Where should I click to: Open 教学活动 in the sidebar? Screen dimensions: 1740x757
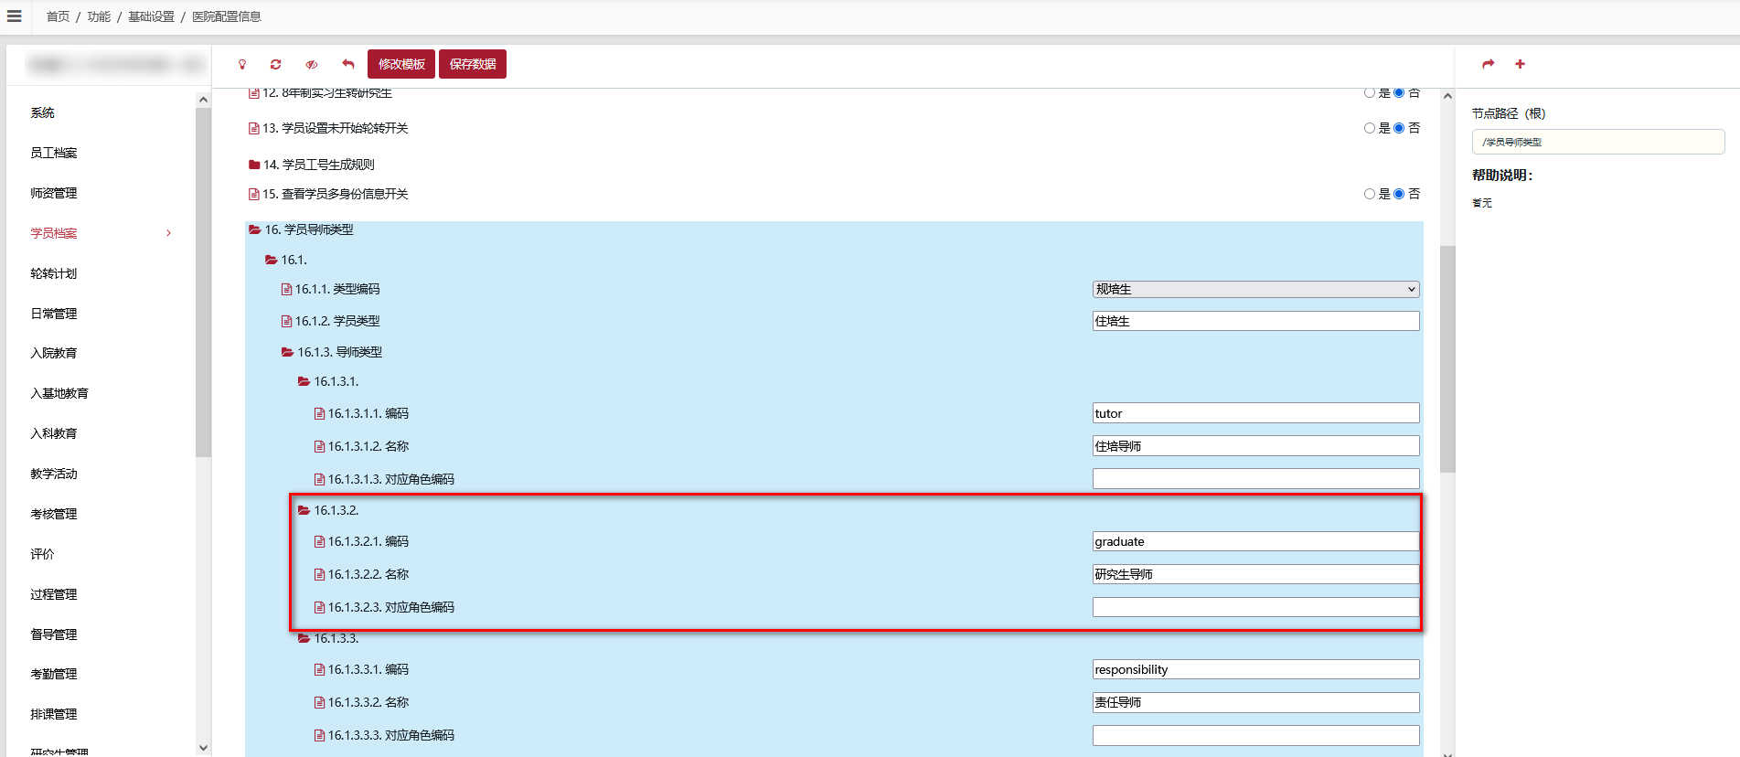54,474
